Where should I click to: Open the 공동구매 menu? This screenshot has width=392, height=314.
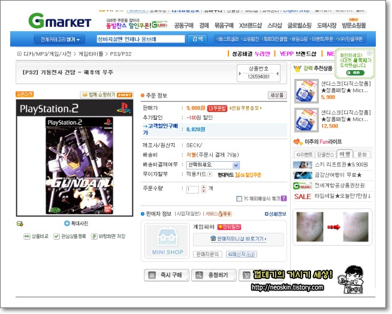click(x=184, y=25)
